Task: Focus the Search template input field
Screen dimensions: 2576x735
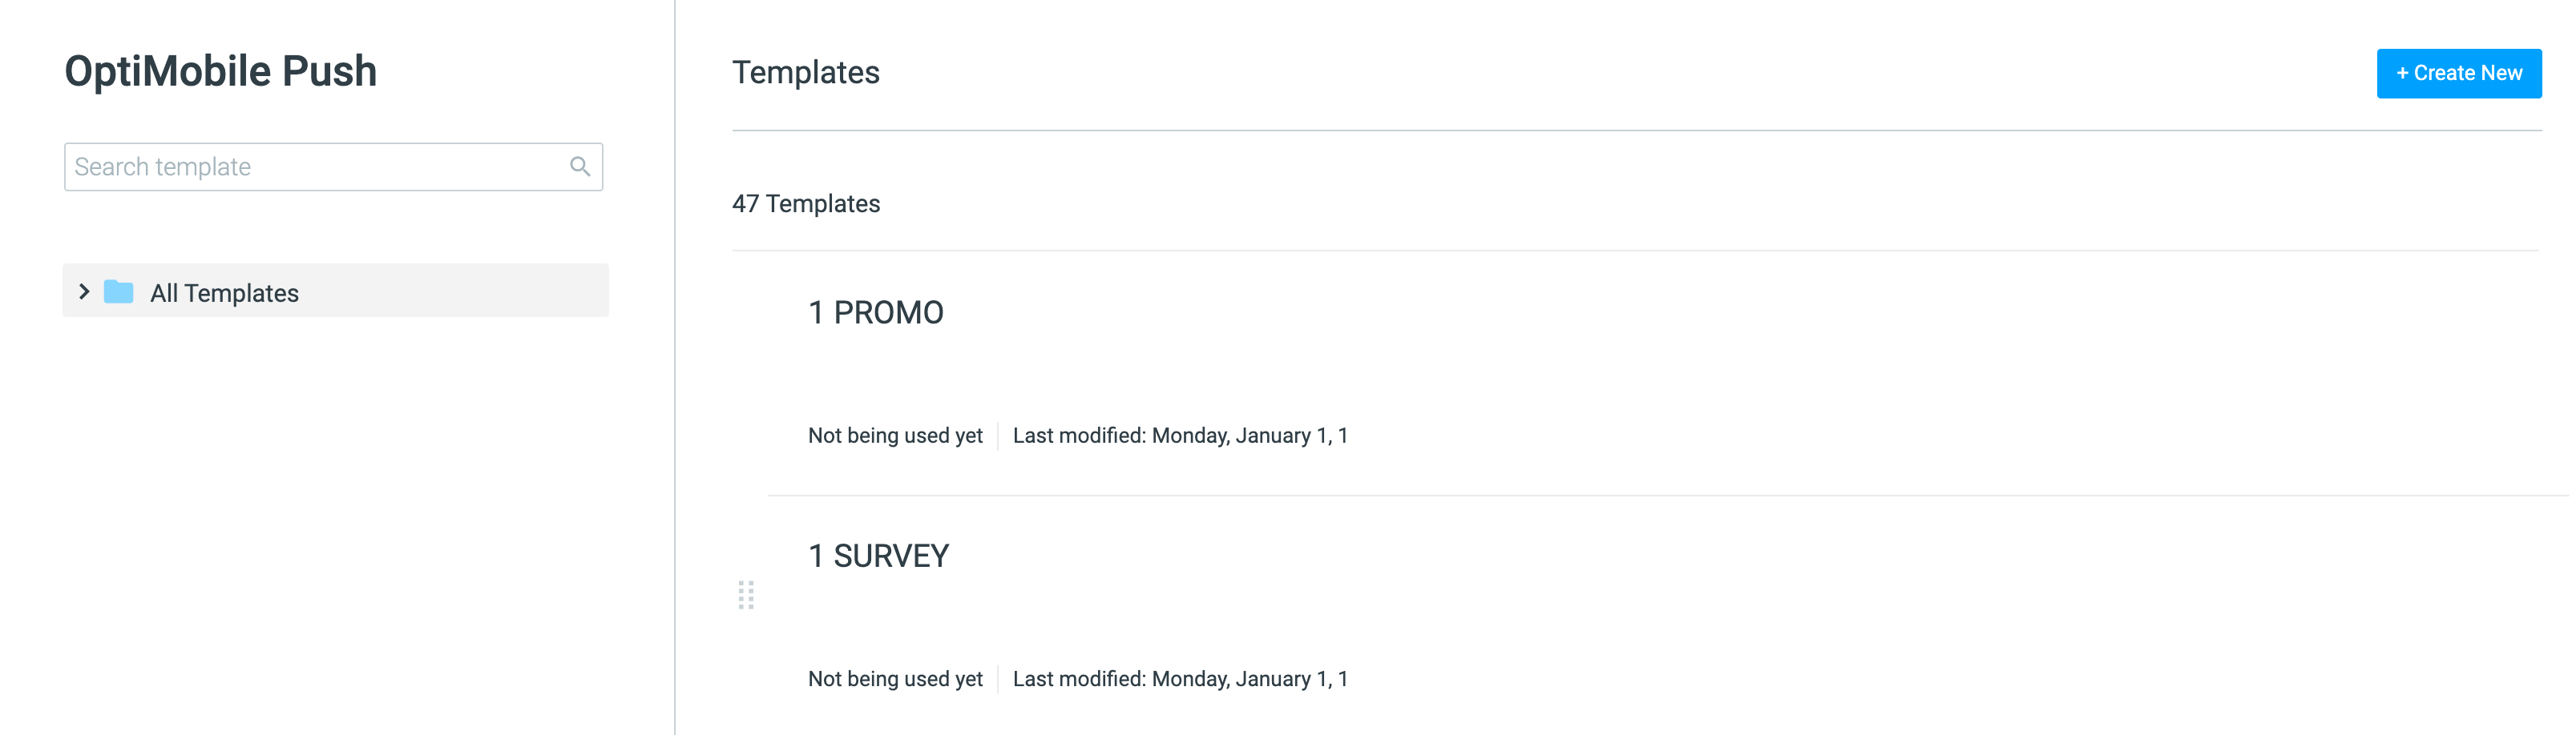Action: 333,167
